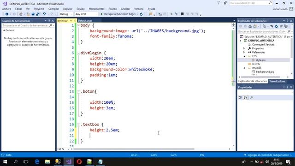The width and height of the screenshot is (295, 166).
Task: Switch Properties to categorized view
Action: coord(240,97)
